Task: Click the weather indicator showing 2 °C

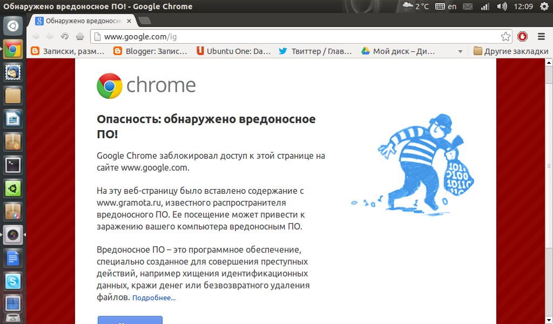Action: pyautogui.click(x=416, y=6)
